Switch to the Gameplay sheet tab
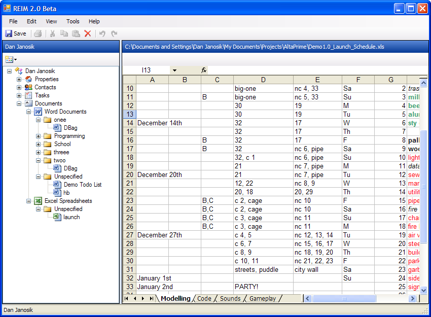This screenshot has height=317, width=431. tap(263, 299)
